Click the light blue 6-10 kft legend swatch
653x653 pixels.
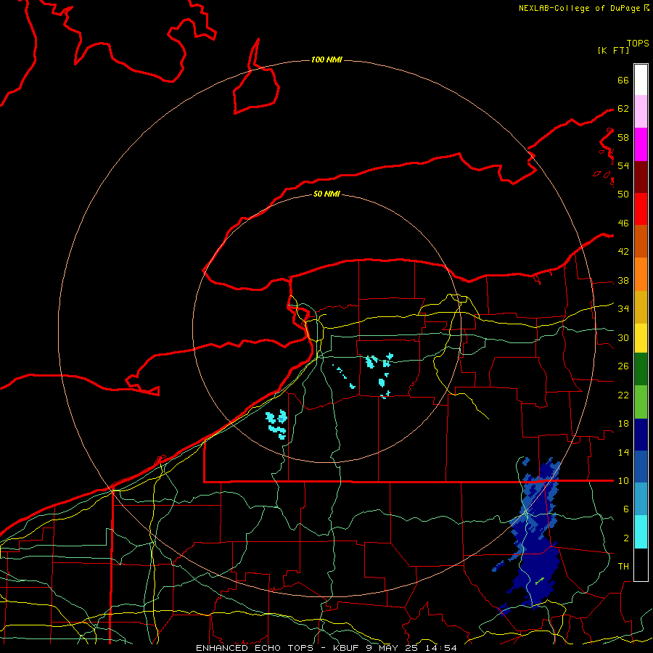[641, 499]
